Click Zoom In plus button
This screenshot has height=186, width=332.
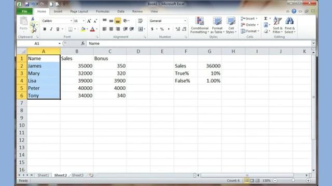click(308, 180)
